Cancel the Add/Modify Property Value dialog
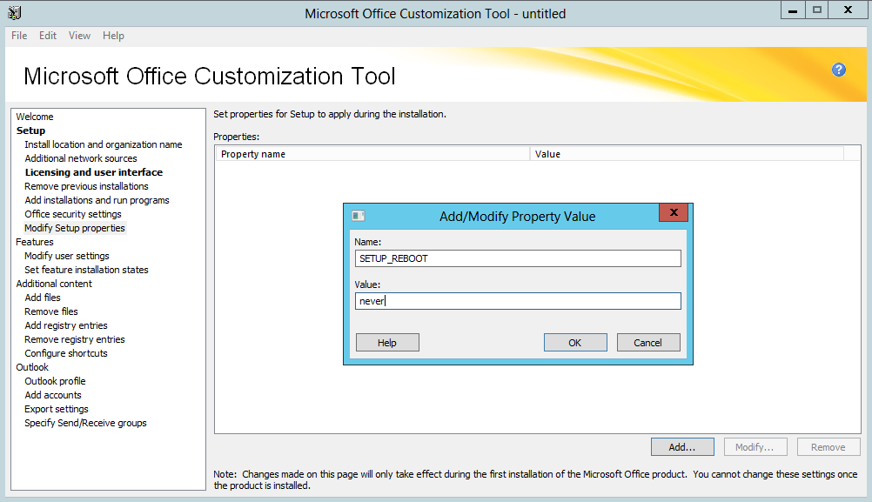Screen dimensions: 872x502 pyautogui.click(x=648, y=343)
